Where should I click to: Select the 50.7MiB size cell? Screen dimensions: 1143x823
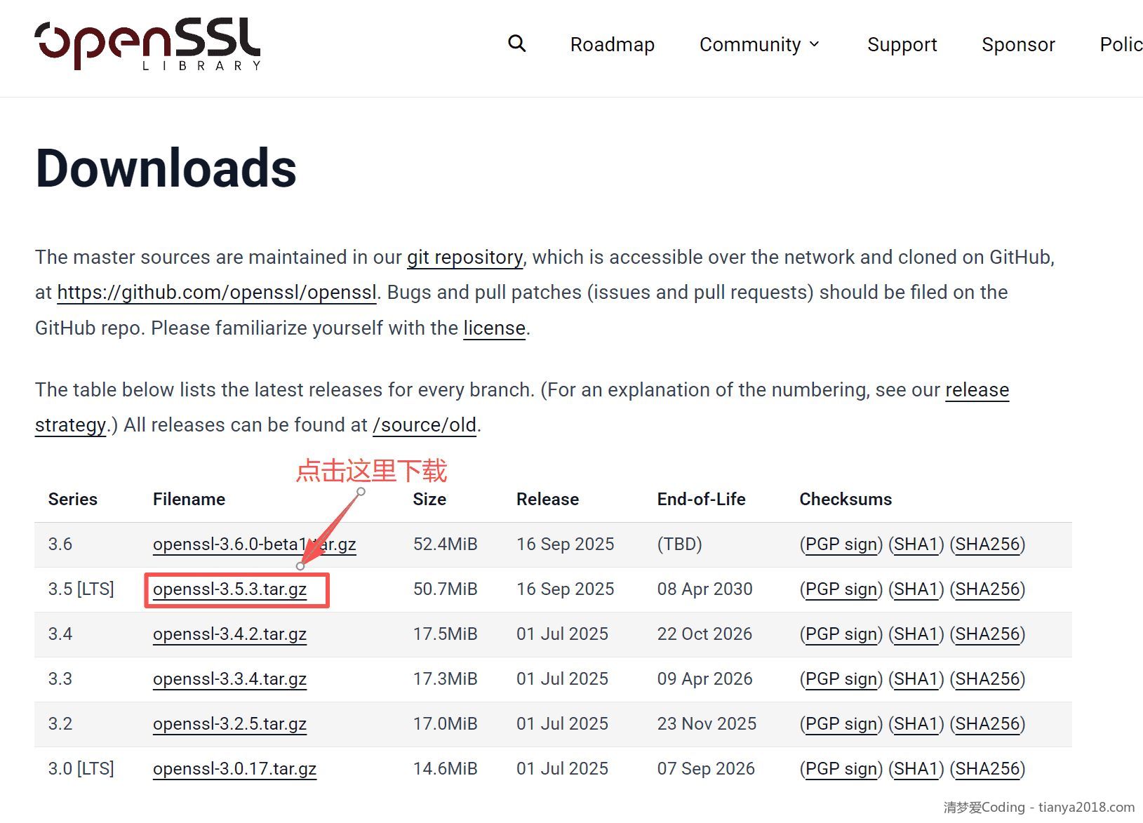(445, 589)
